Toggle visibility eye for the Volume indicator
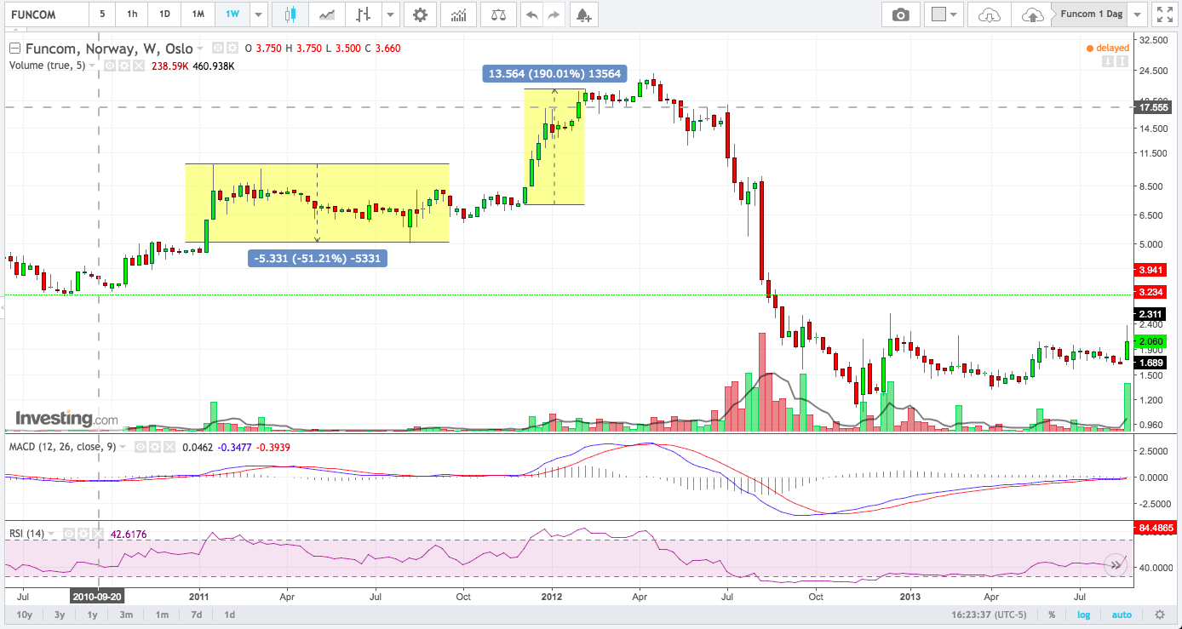1182x629 pixels. click(110, 66)
